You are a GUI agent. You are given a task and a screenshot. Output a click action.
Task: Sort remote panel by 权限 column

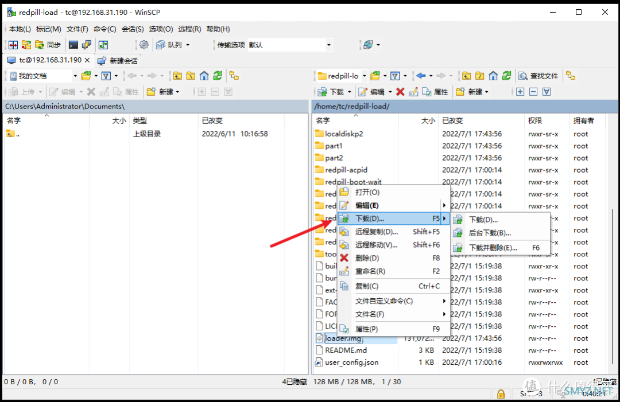tap(547, 120)
